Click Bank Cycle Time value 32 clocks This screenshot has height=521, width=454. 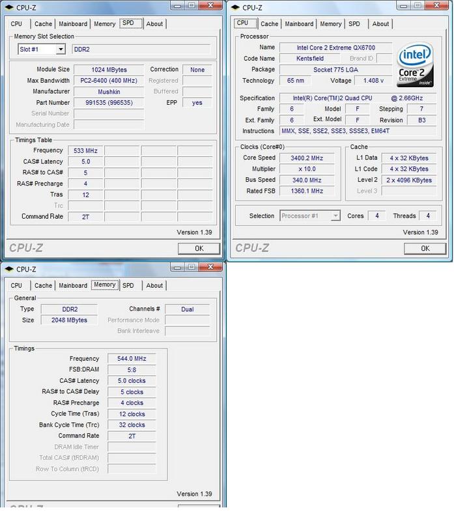132,425
